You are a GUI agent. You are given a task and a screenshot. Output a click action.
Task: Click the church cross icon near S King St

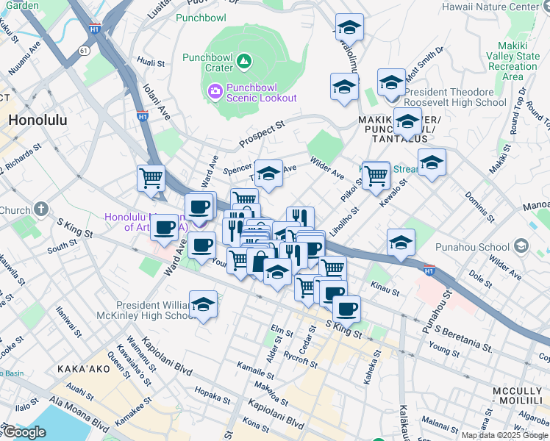click(x=41, y=209)
